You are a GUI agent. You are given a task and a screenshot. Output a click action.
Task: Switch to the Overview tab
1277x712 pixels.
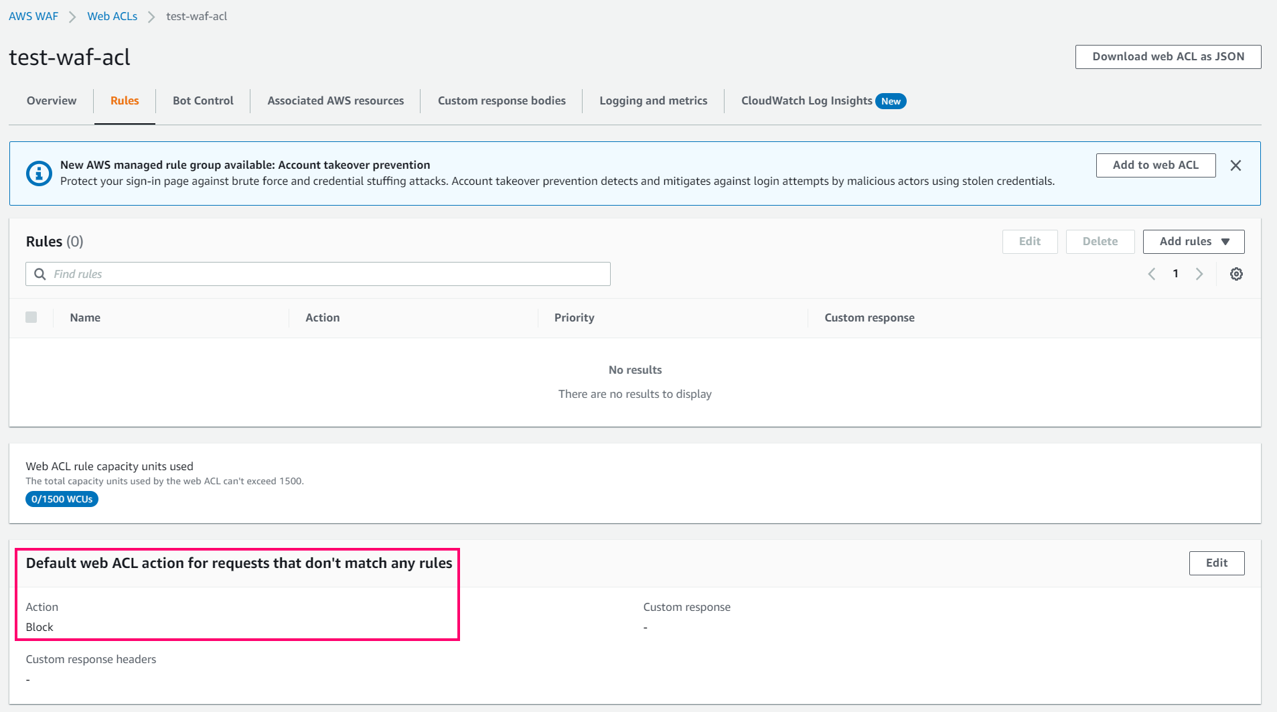(52, 100)
